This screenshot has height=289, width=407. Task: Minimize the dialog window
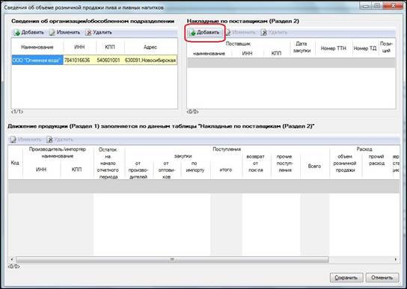point(366,6)
